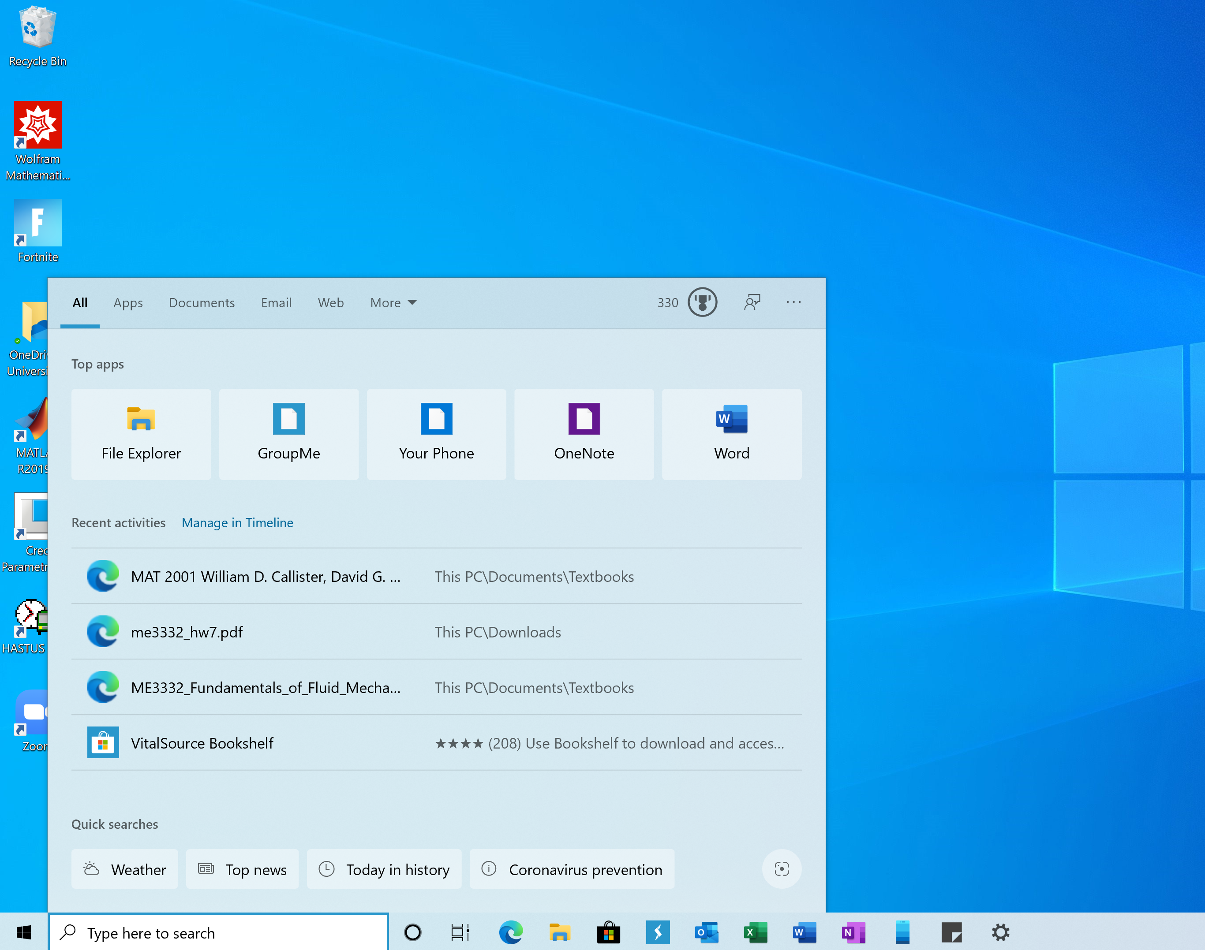Image resolution: width=1205 pixels, height=950 pixels.
Task: Switch to the Email search tab
Action: pos(276,302)
